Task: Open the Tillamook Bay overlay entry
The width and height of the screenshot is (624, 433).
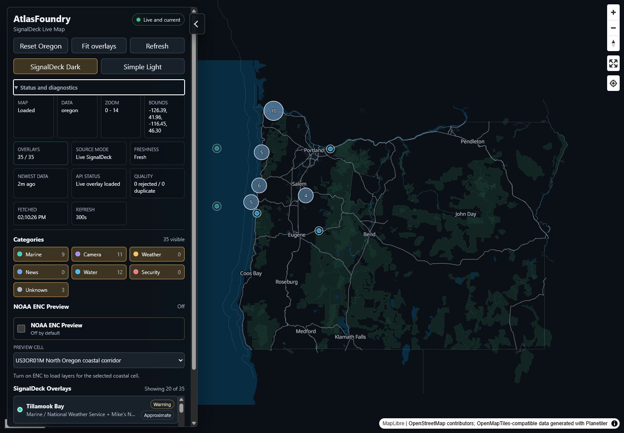Action: pos(95,410)
